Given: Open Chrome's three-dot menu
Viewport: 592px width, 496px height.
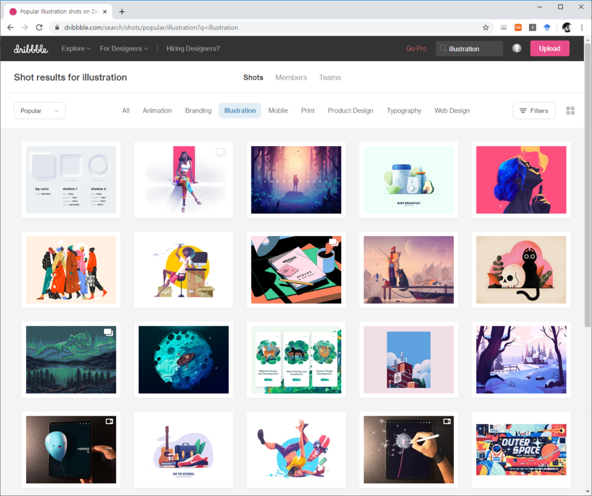Looking at the screenshot, I should (582, 27).
